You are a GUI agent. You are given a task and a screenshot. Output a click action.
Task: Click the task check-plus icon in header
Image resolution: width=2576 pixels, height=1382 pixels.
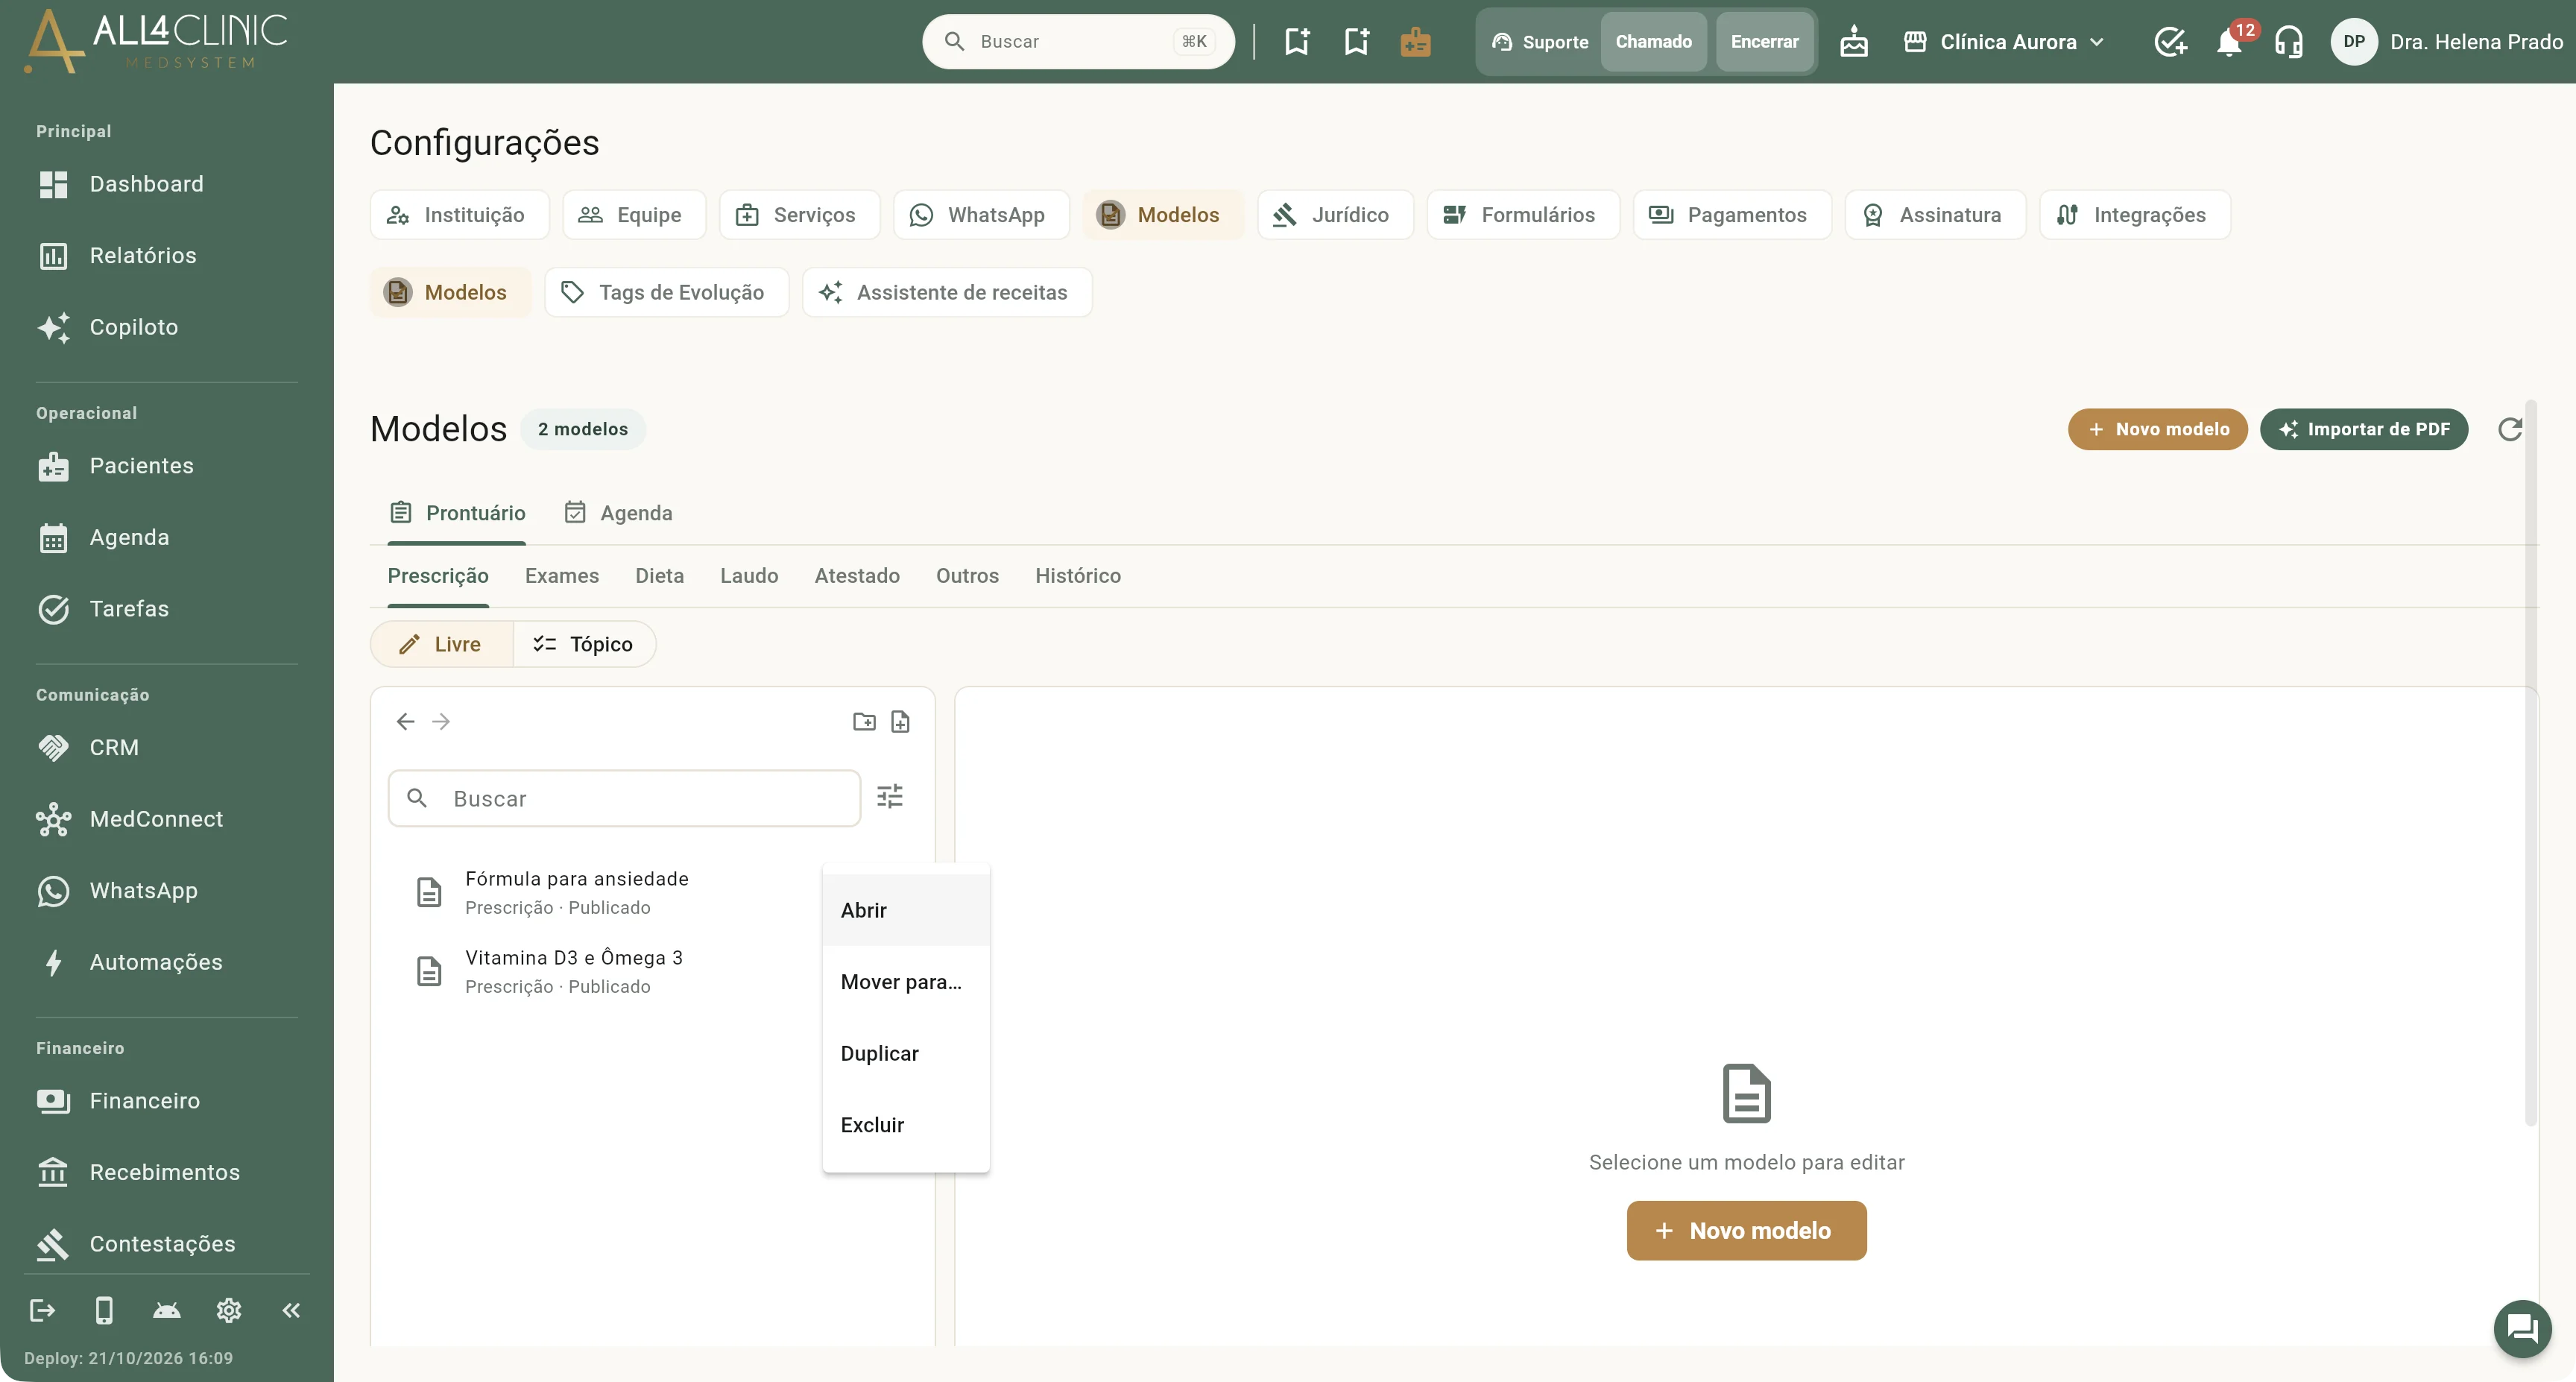click(x=2170, y=42)
